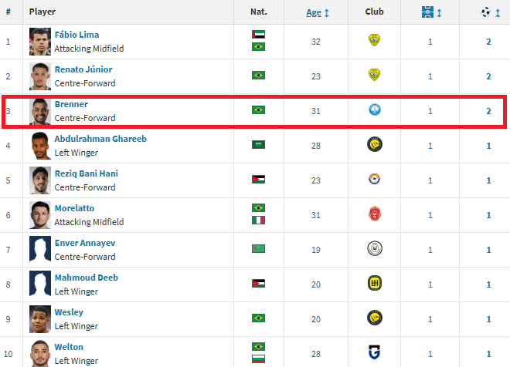Click Renato Júnior's Brazil flag
This screenshot has height=367, width=510.
pyautogui.click(x=258, y=76)
